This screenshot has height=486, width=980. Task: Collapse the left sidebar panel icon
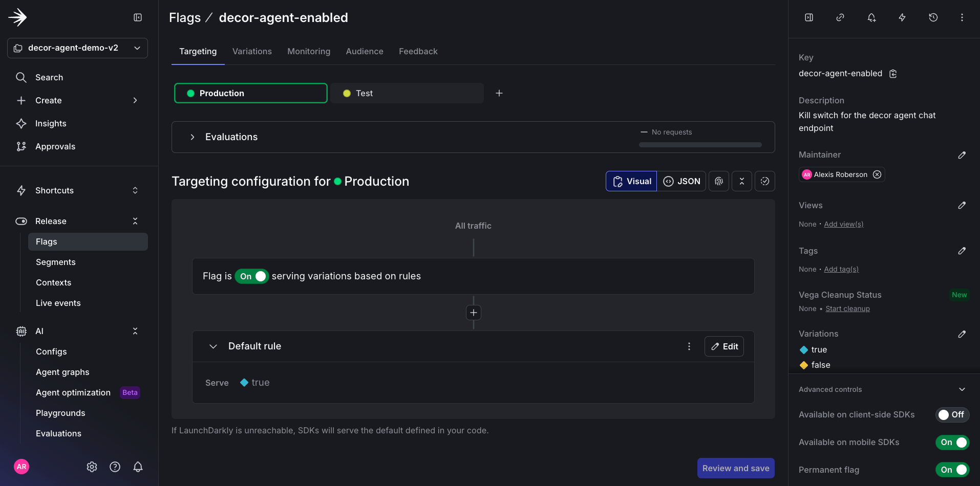[138, 17]
